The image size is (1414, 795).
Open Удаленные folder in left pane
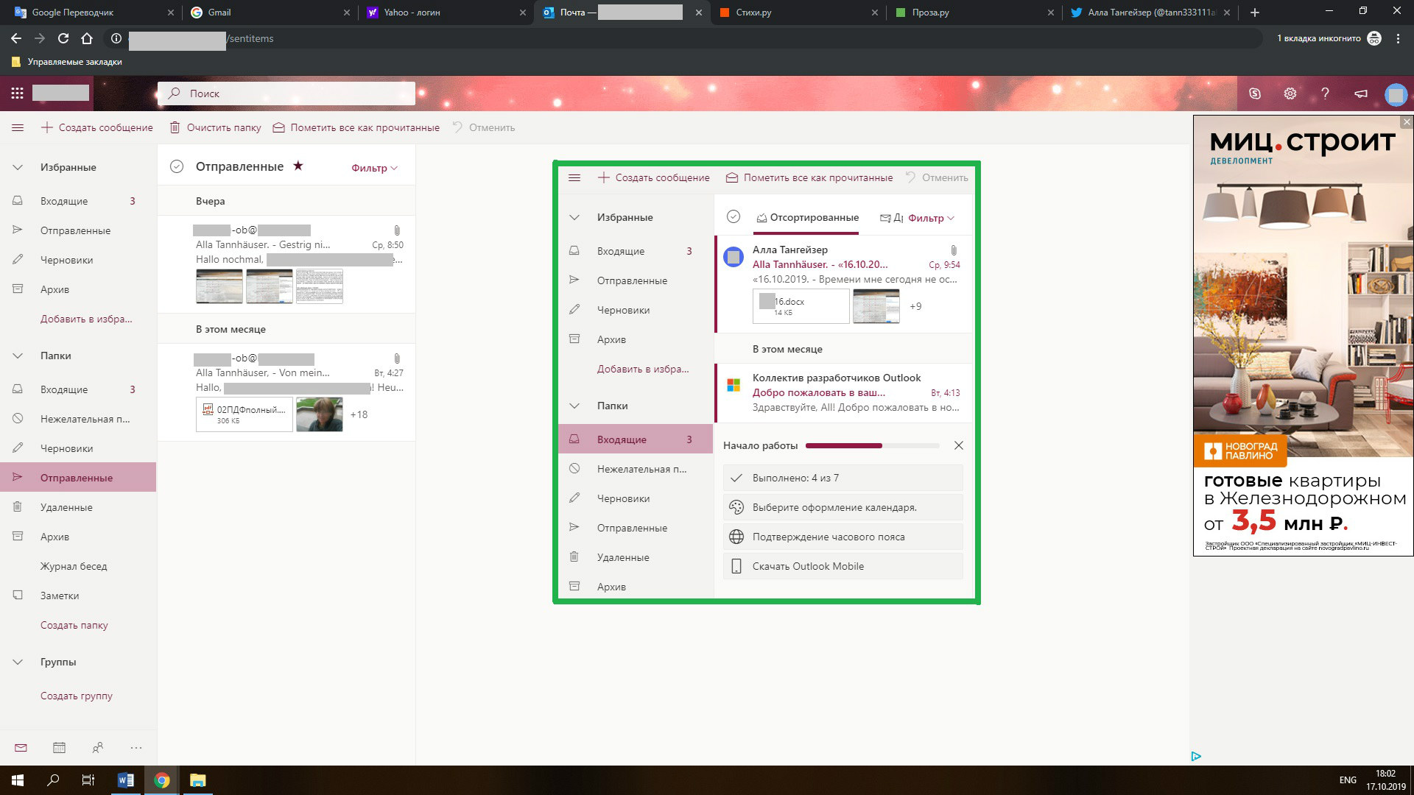(78, 507)
